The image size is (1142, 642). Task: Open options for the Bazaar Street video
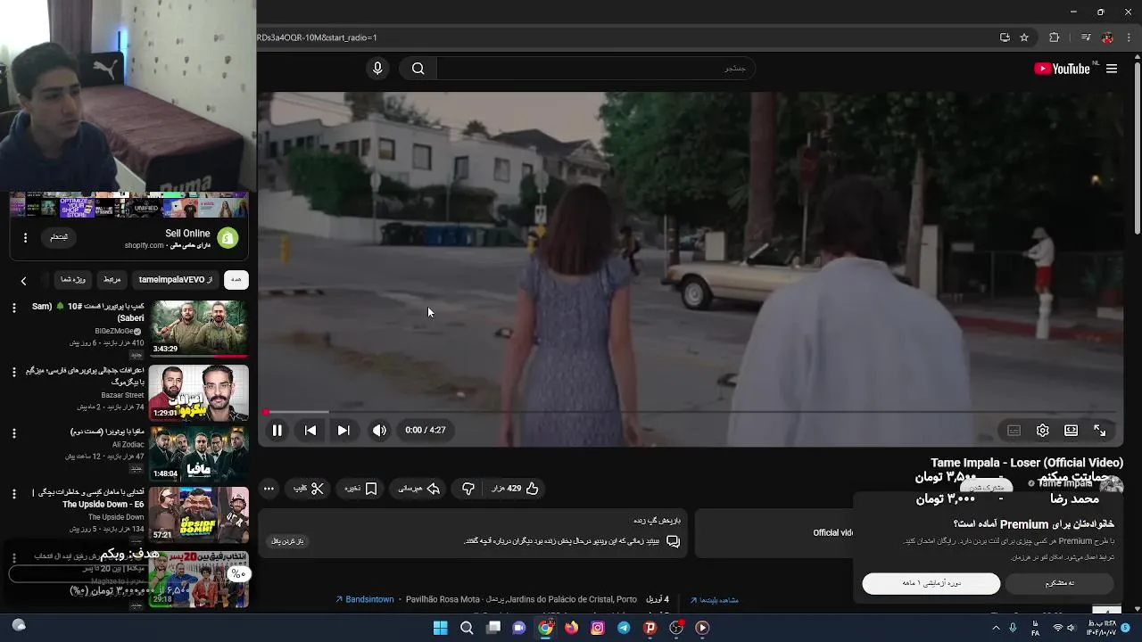coord(13,372)
